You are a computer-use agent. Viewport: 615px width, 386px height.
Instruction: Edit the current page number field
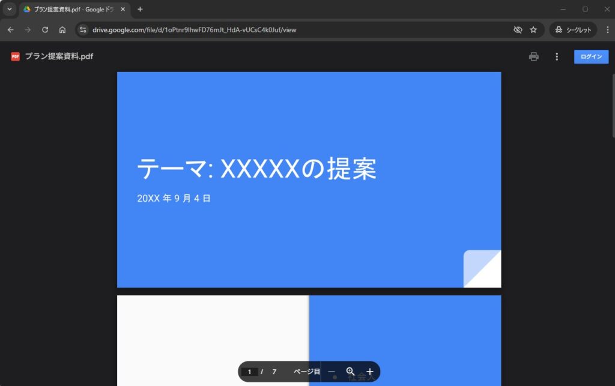[x=249, y=372]
